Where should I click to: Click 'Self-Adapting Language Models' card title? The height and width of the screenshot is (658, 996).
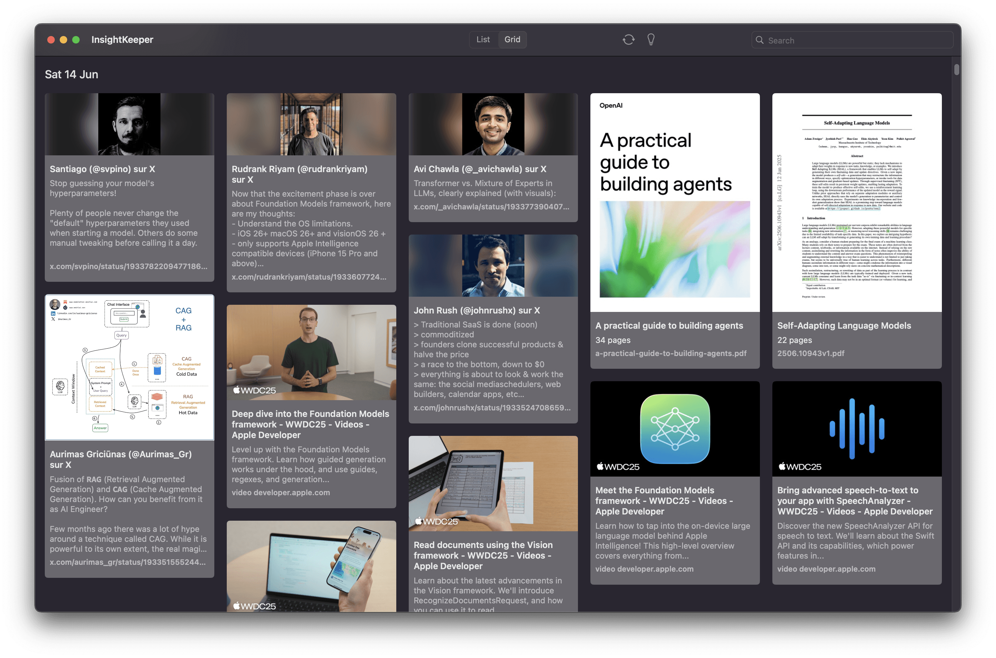[x=844, y=326]
